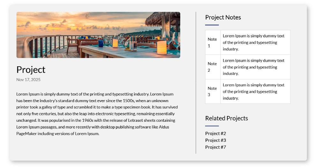Click the "Project Notes" section heading

tap(223, 18)
